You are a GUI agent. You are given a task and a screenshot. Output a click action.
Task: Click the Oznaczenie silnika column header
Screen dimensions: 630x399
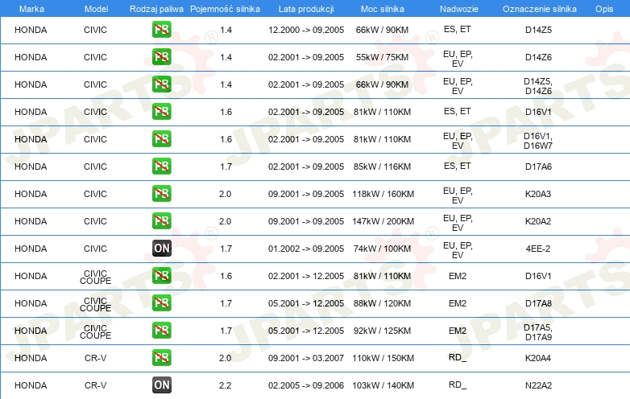coord(537,8)
